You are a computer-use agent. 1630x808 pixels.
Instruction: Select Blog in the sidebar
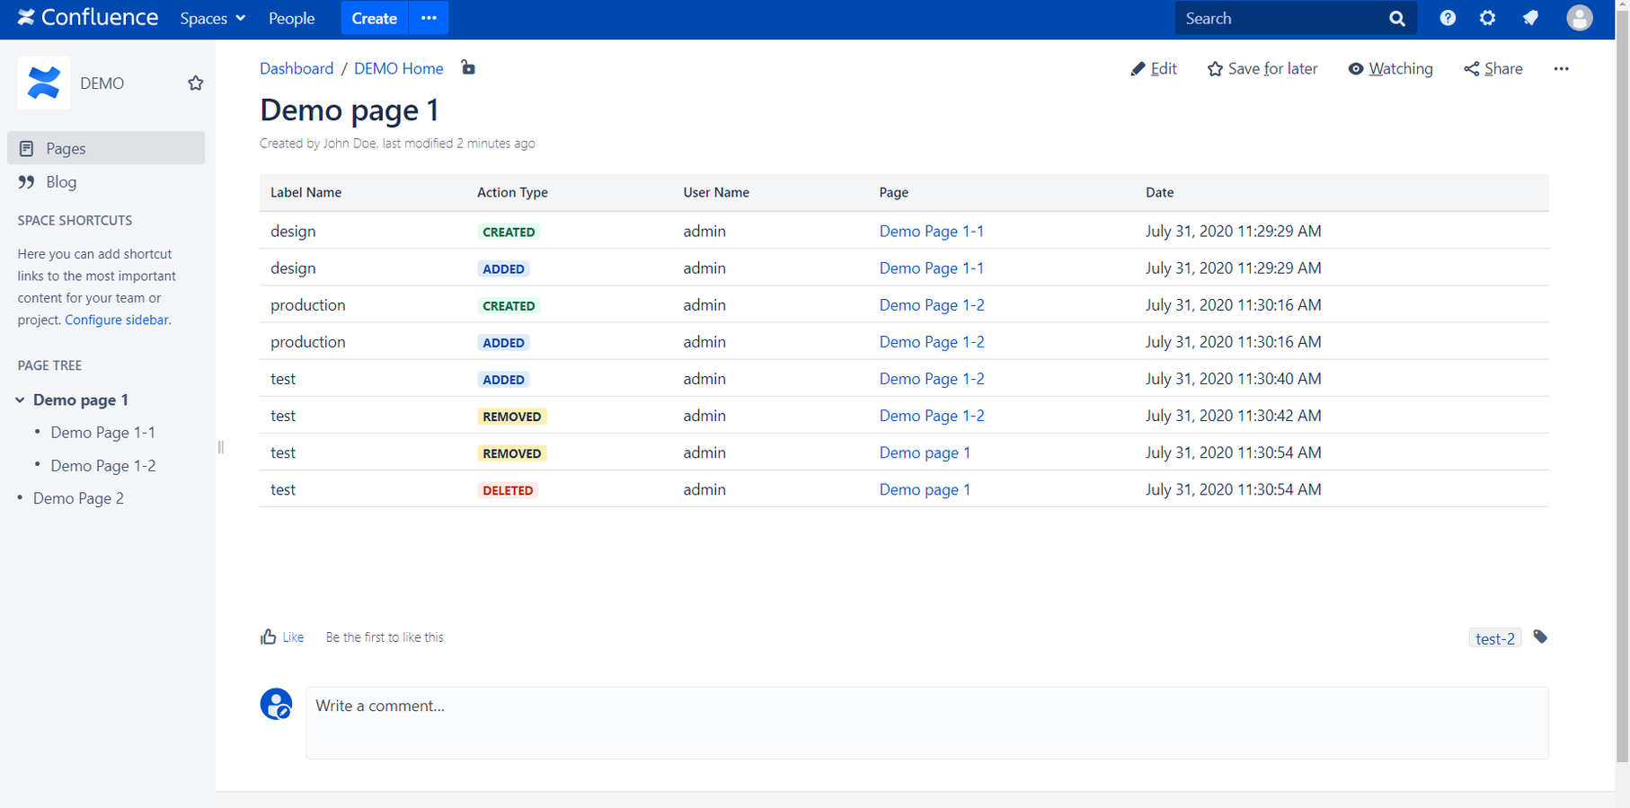106,182
